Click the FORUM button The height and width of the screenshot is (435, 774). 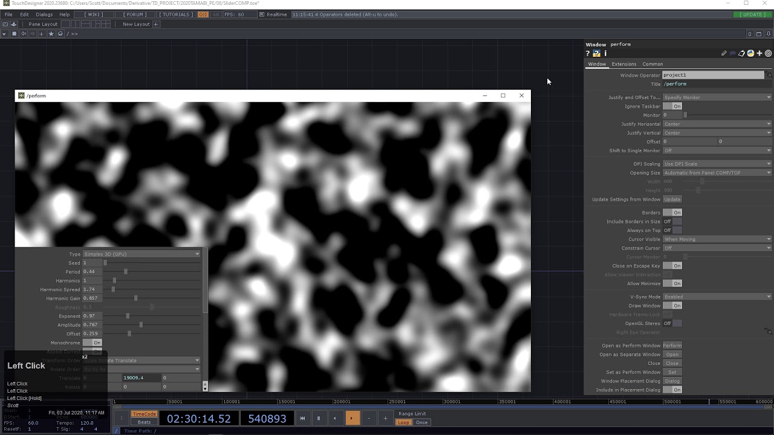135,14
